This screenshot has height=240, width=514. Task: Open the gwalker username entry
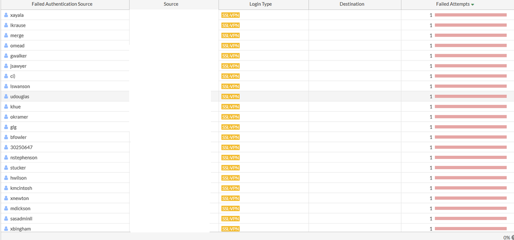coord(19,56)
